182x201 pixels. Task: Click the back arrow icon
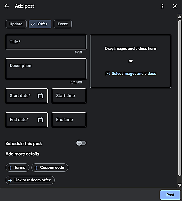7,6
